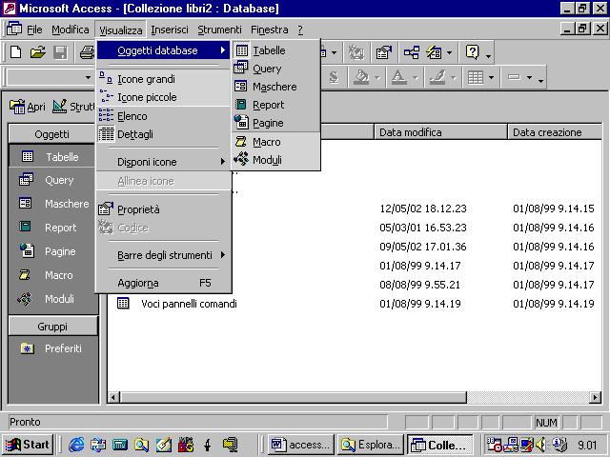This screenshot has width=610, height=457.
Task: Click the Struttura design button
Action: pyautogui.click(x=73, y=107)
